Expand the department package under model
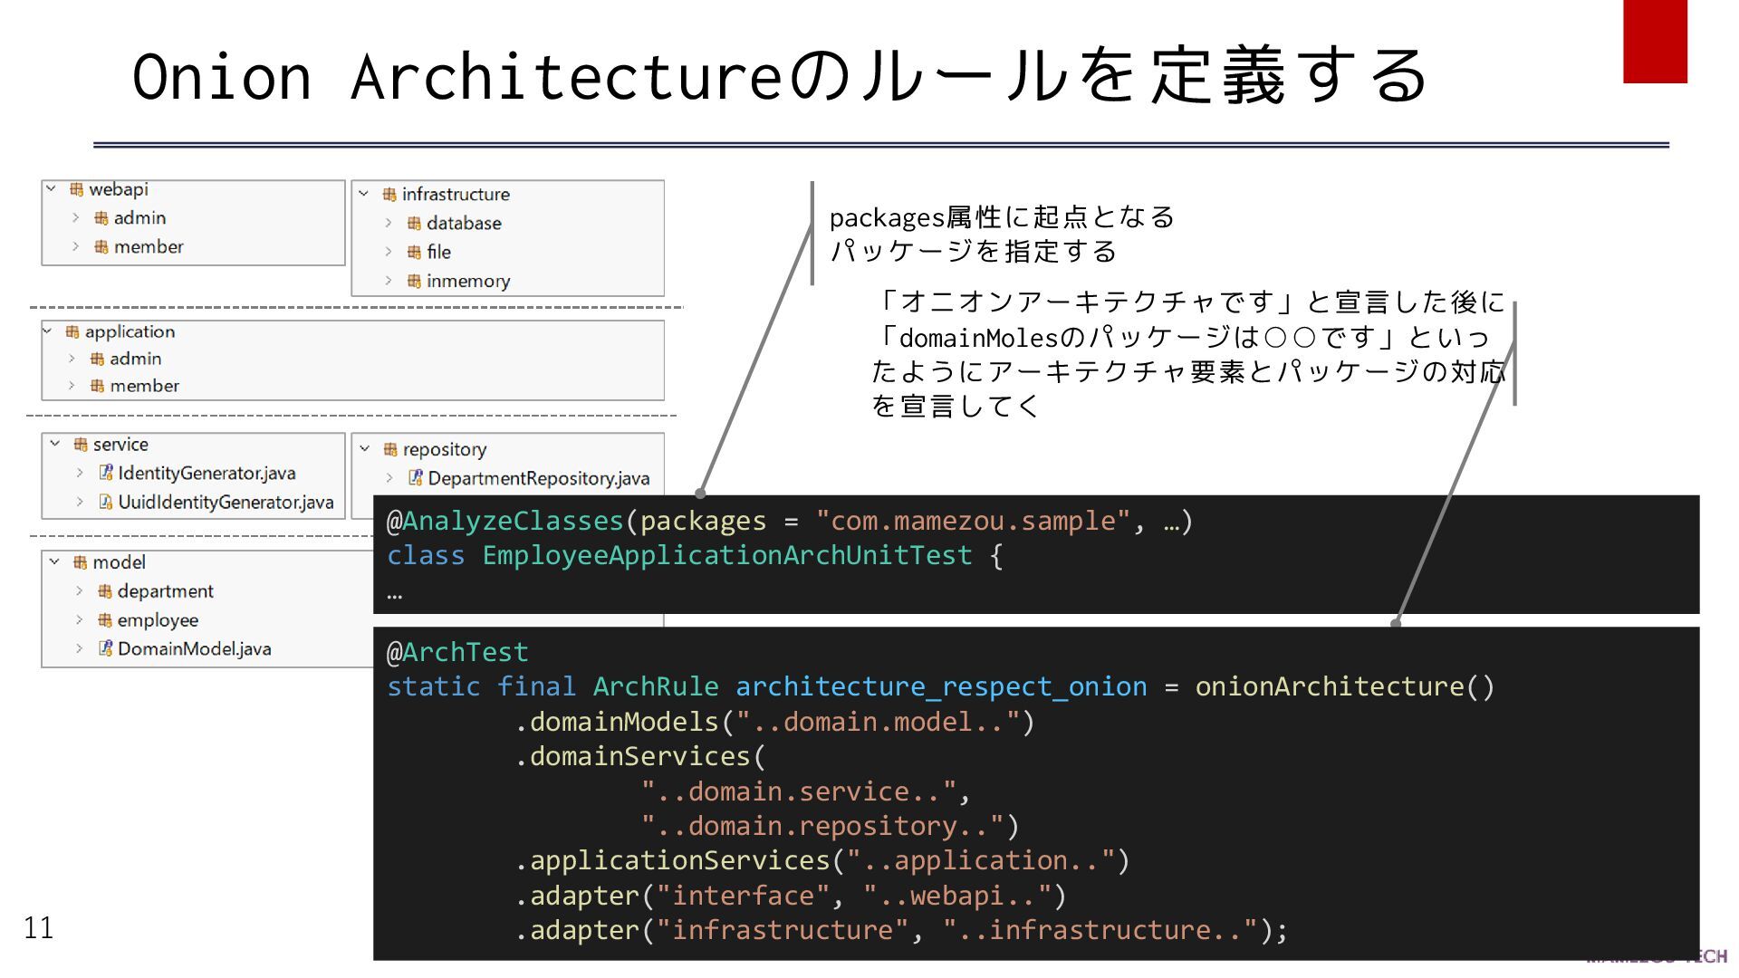 (80, 591)
